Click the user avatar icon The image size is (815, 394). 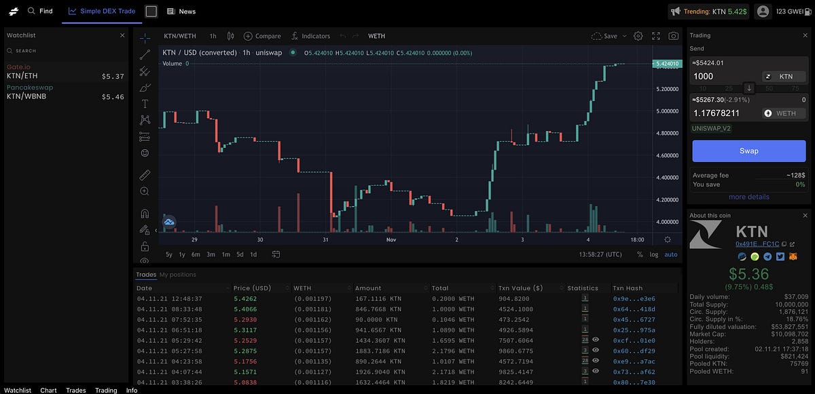click(763, 11)
